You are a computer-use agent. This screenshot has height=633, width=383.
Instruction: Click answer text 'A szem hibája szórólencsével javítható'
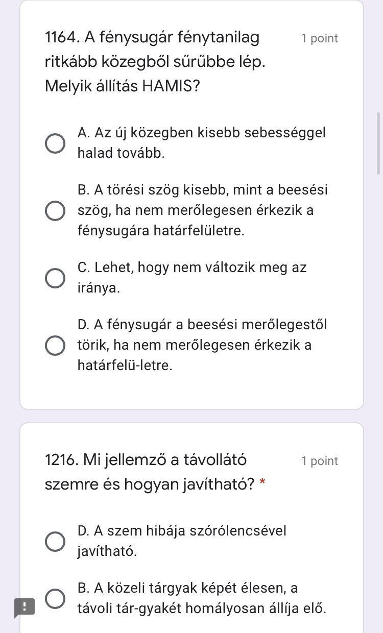click(x=182, y=531)
